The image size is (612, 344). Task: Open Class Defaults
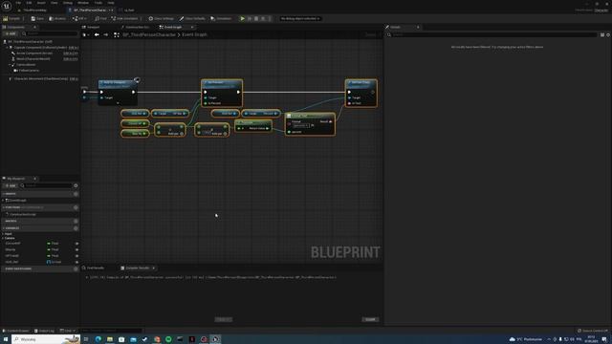[x=192, y=18]
